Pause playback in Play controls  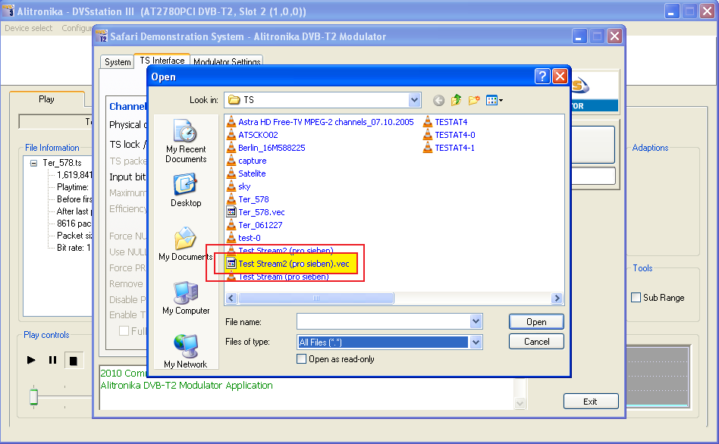(52, 360)
